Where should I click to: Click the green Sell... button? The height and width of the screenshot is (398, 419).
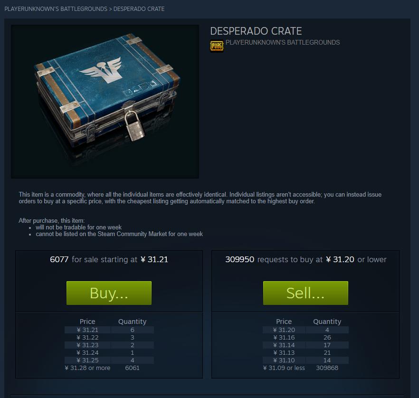click(306, 293)
